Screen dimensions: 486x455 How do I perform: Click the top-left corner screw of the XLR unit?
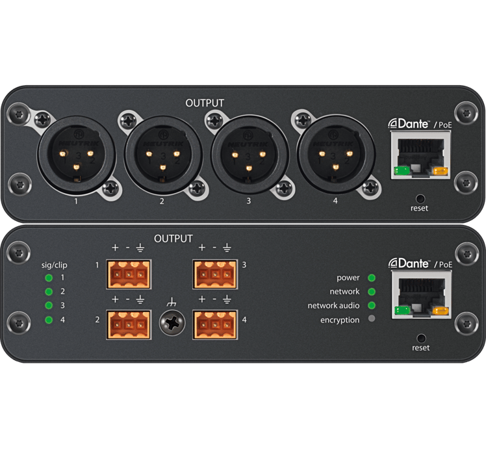(19, 114)
